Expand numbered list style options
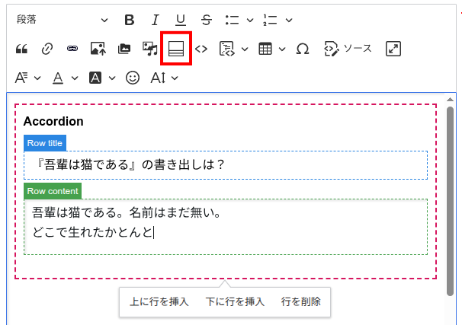The width and height of the screenshot is (462, 325). [x=289, y=21]
